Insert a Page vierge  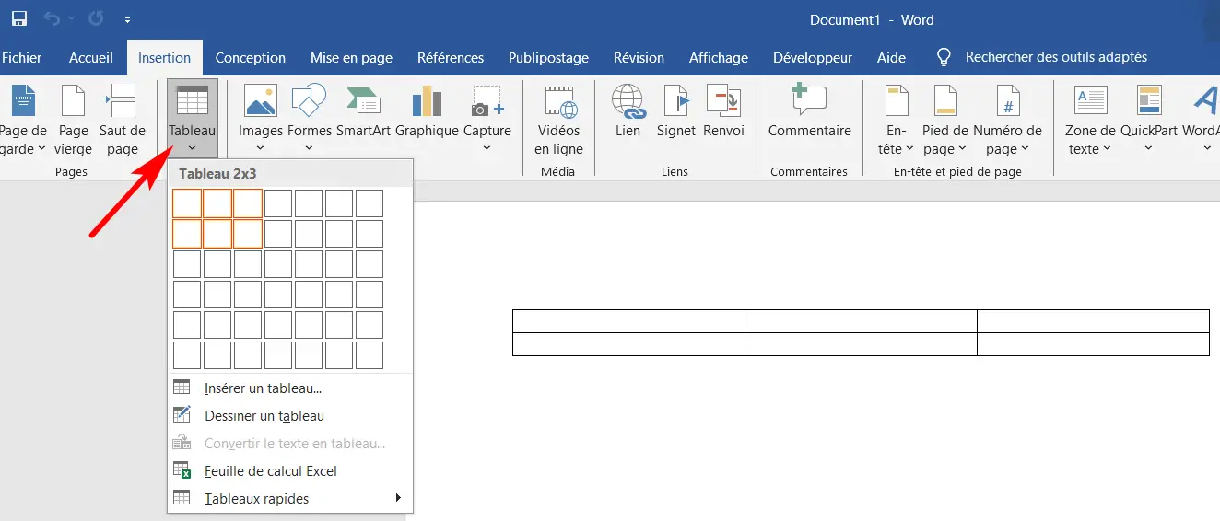(73, 120)
